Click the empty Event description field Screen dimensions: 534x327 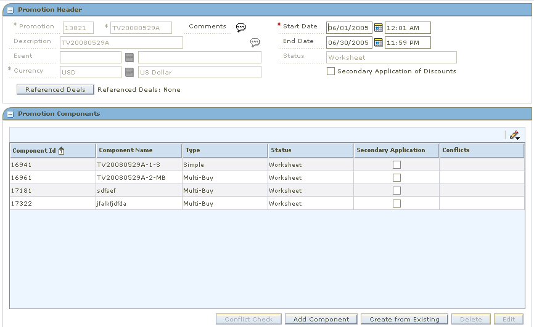200,57
